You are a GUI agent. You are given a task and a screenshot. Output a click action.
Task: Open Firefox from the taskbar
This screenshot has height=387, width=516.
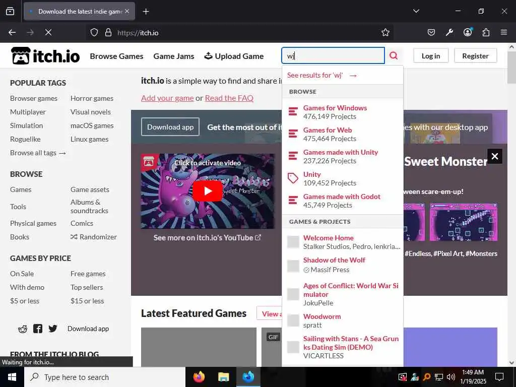[199, 377]
